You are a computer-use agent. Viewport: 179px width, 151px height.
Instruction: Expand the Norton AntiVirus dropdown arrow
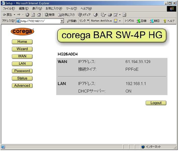click(x=120, y=21)
